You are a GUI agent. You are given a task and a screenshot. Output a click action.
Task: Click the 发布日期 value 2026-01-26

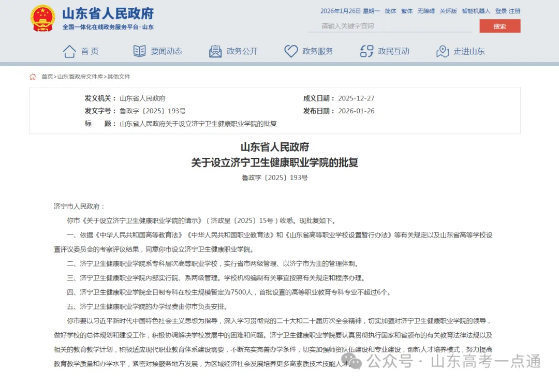356,111
